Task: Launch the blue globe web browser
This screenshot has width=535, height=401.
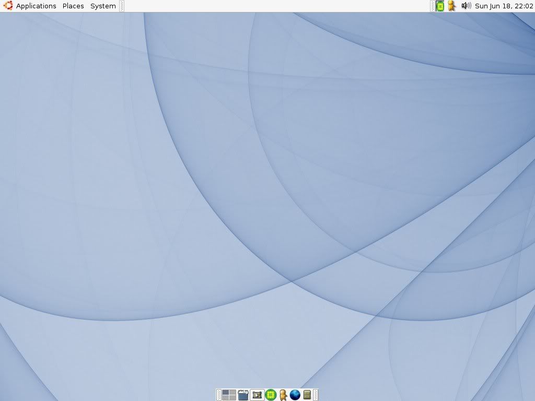Action: coord(295,395)
